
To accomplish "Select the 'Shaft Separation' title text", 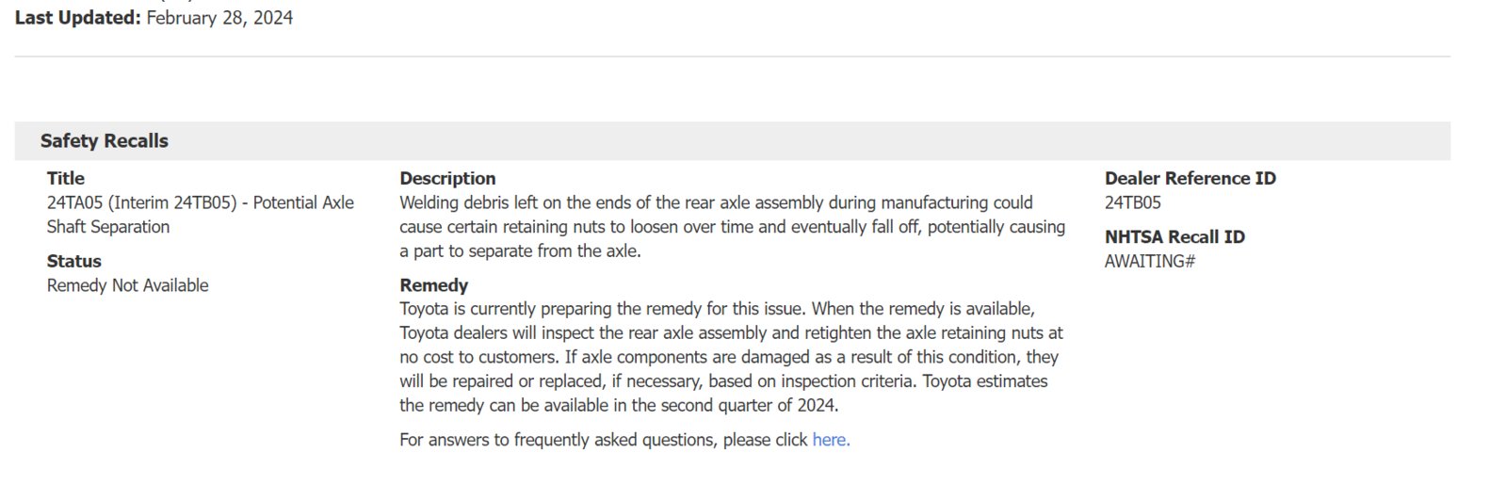I will coord(108,227).
